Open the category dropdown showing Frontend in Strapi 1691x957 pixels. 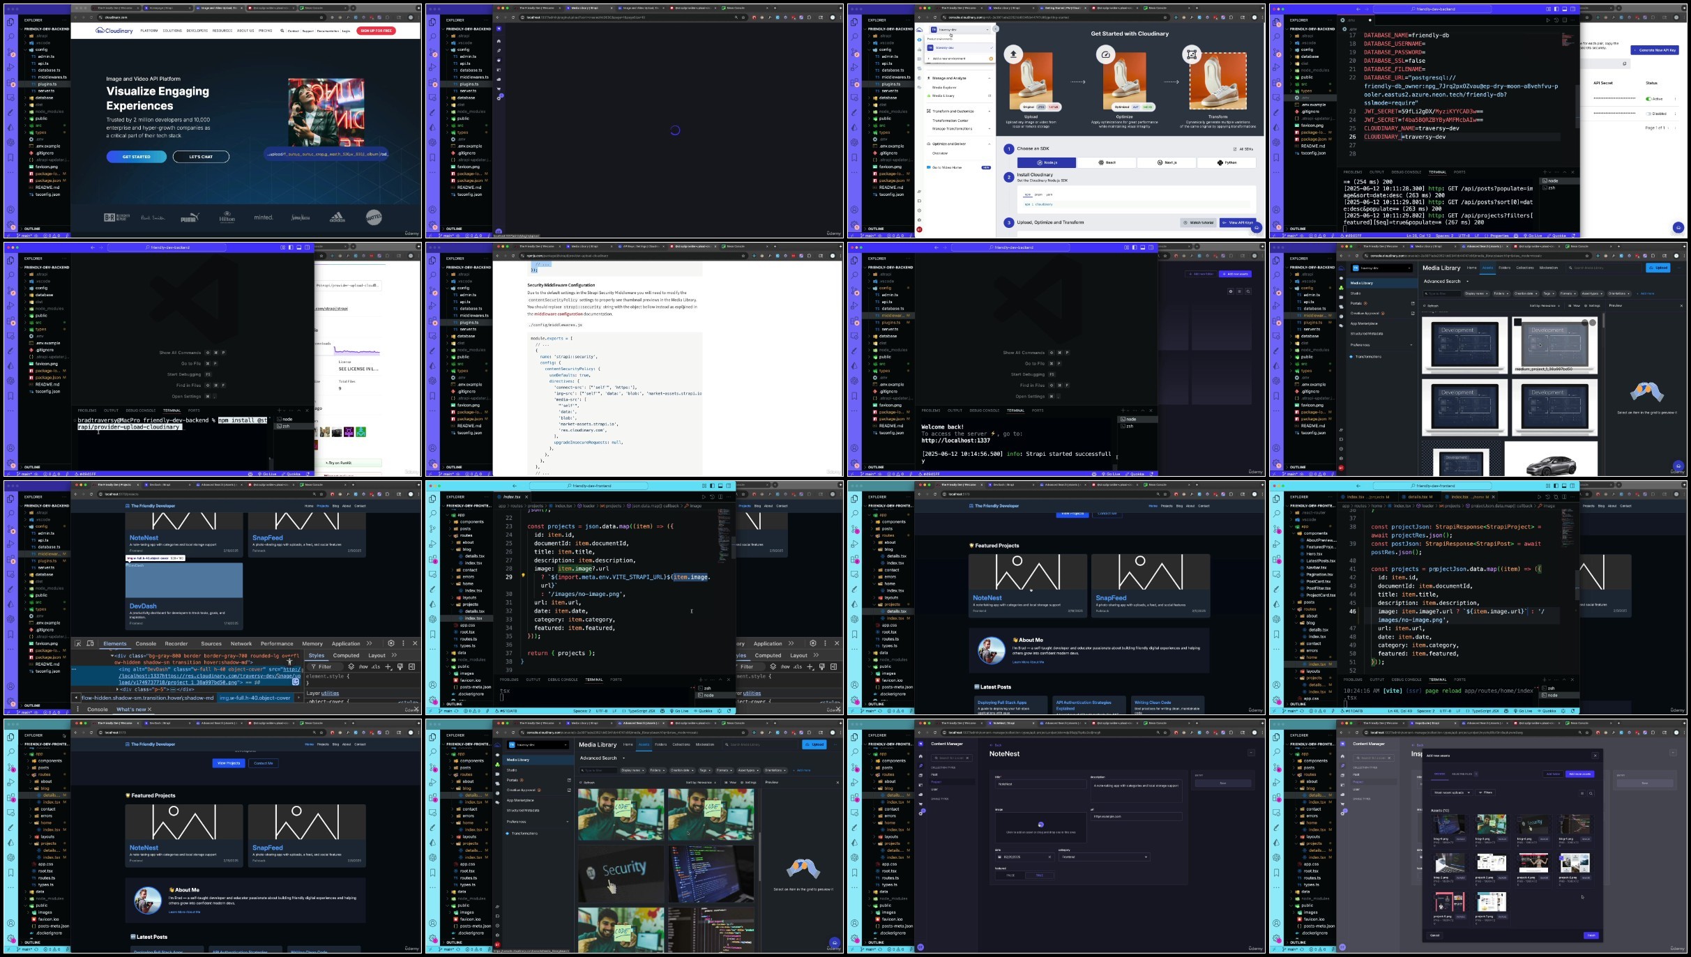(1103, 857)
